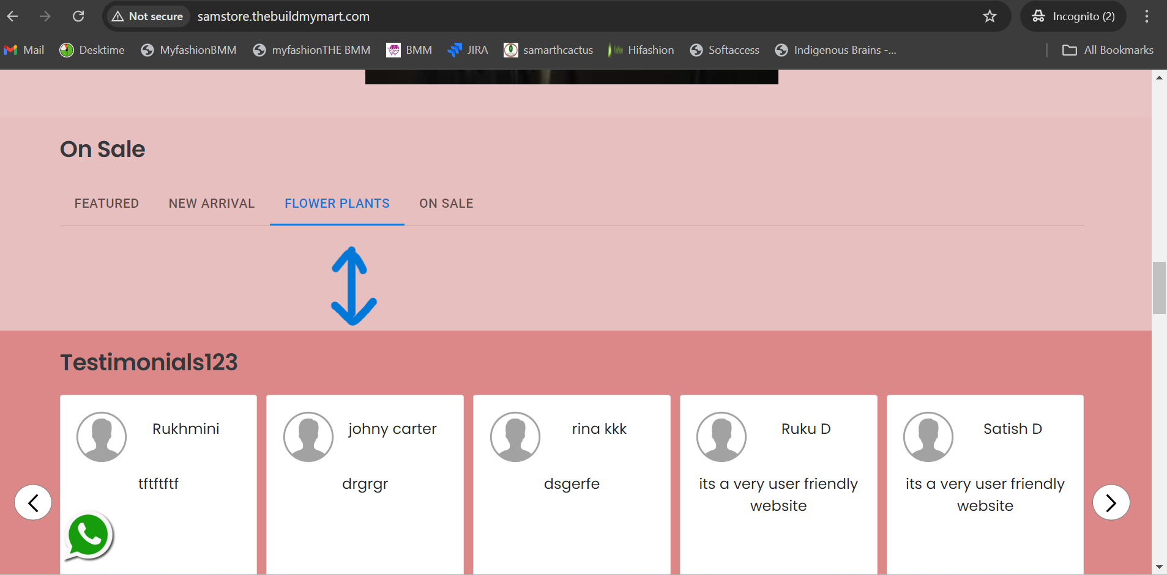Open the MyfashionBMM bookmark
Image resolution: width=1167 pixels, height=575 pixels.
[188, 50]
